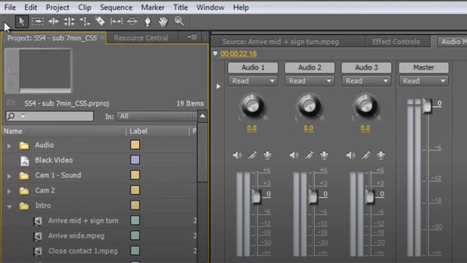Enable Audio 1 track for recording
This screenshot has height=263, width=467.
(267, 155)
